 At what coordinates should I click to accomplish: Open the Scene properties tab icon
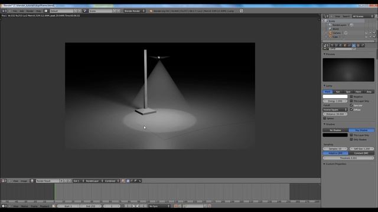pos(336,45)
